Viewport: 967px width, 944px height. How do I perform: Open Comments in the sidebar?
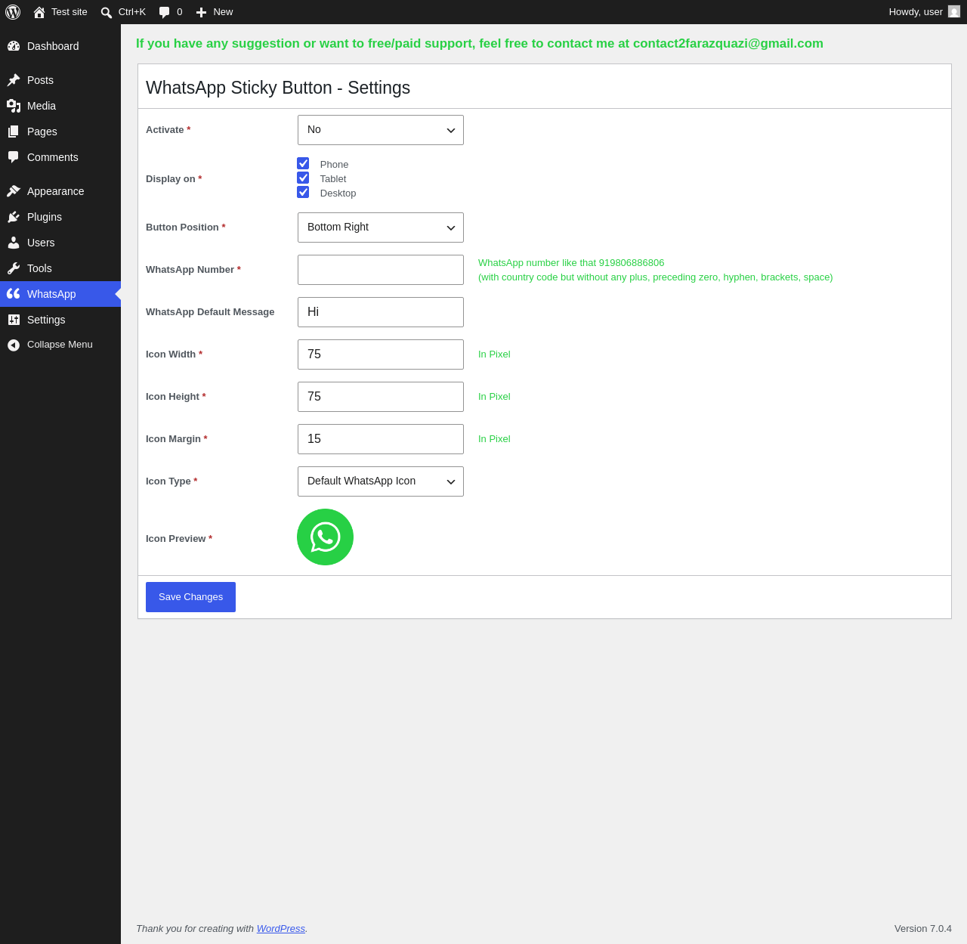click(60, 157)
